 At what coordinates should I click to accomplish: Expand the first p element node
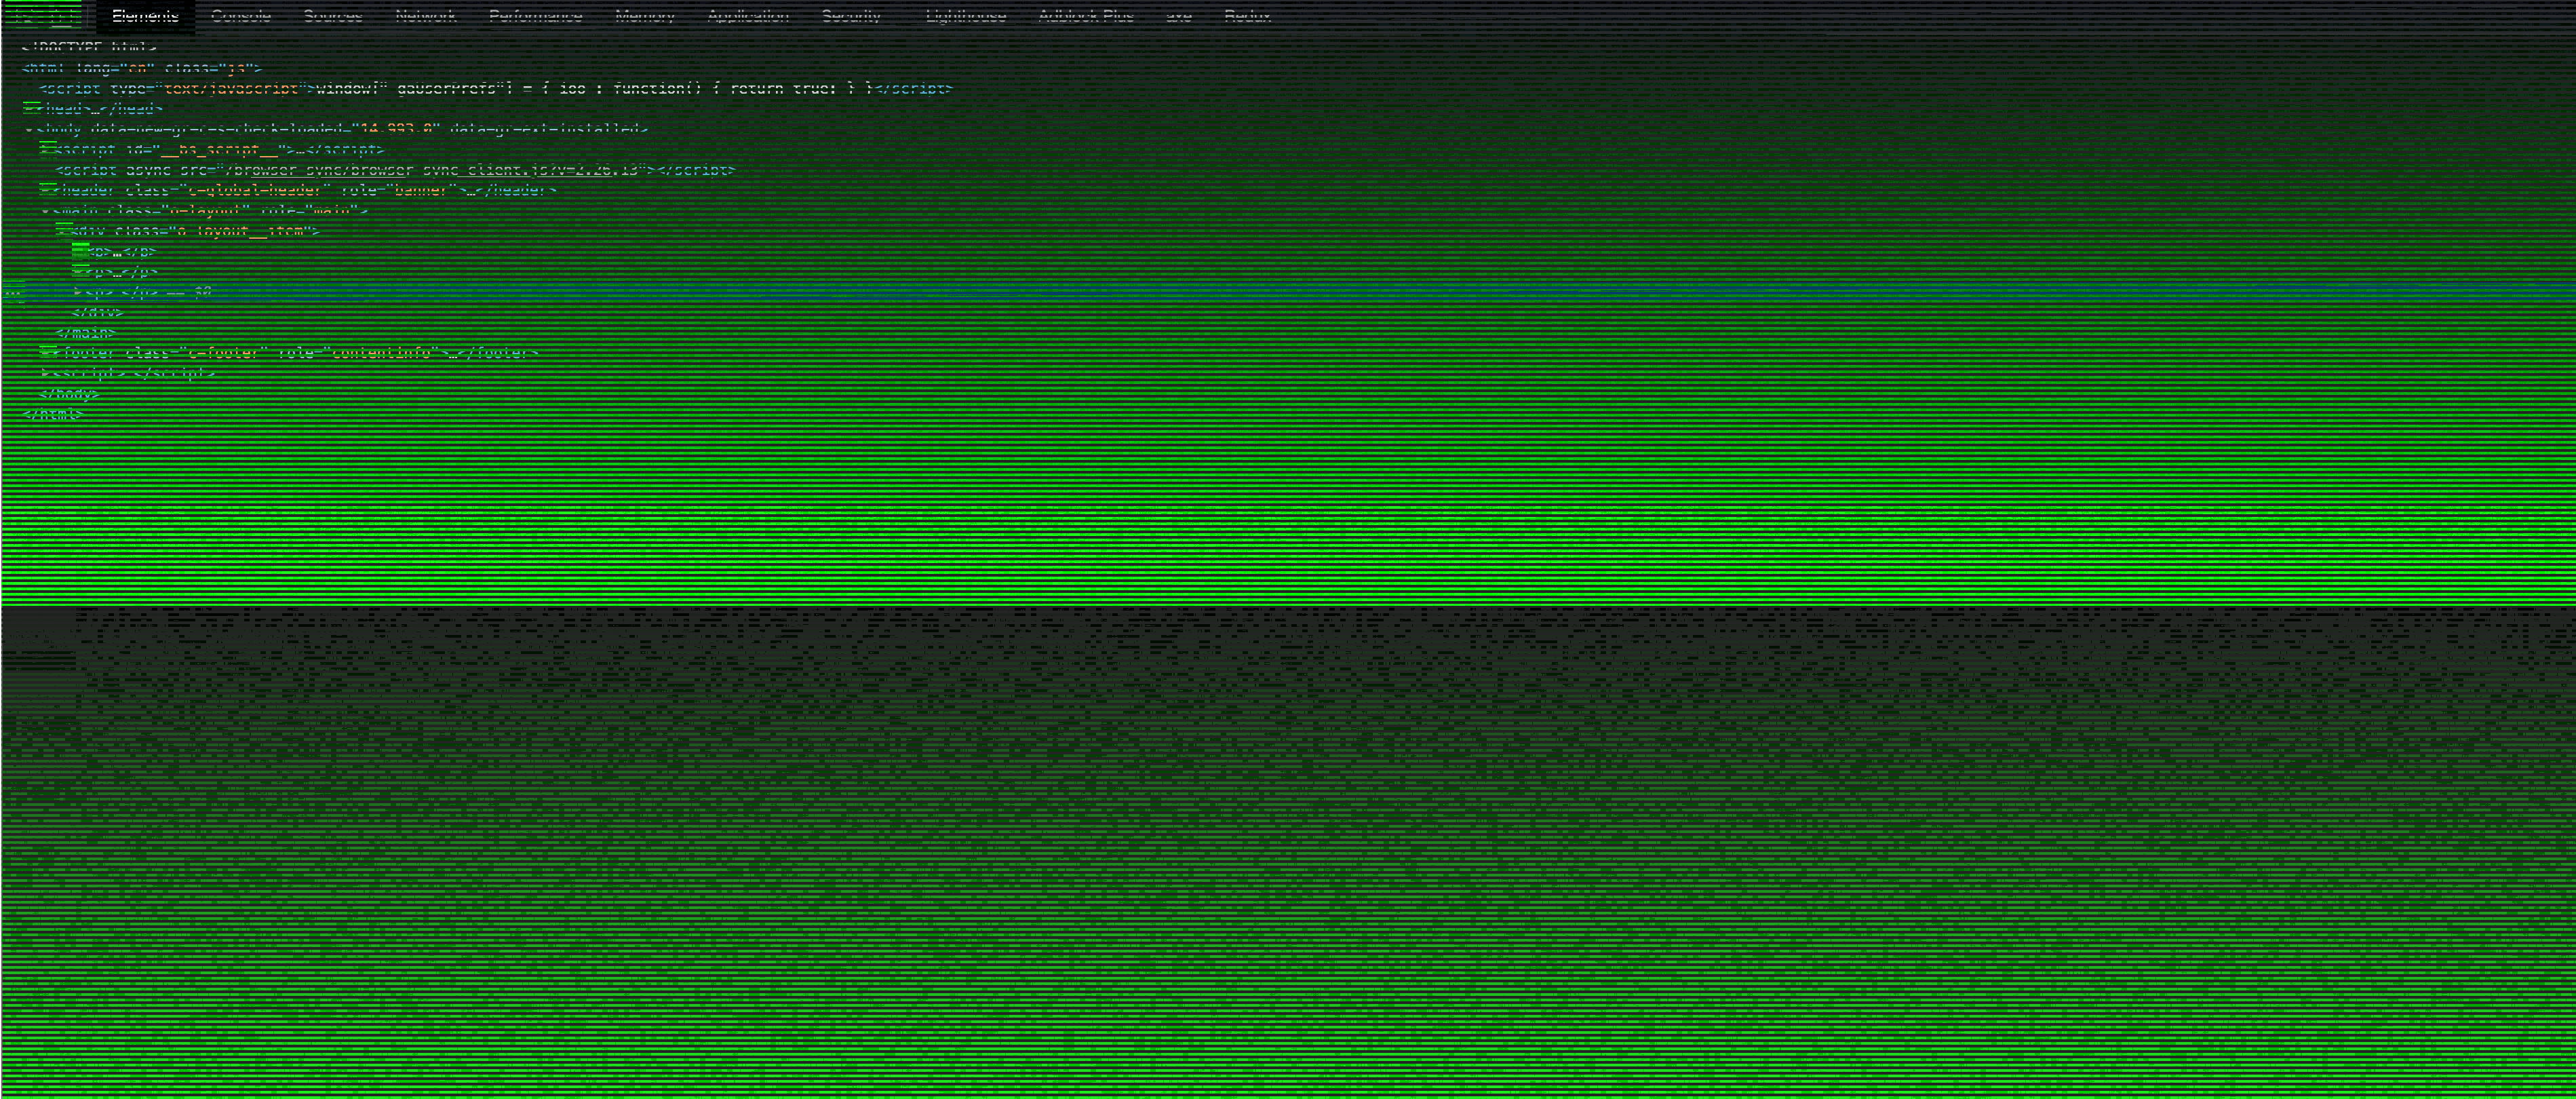tap(79, 252)
